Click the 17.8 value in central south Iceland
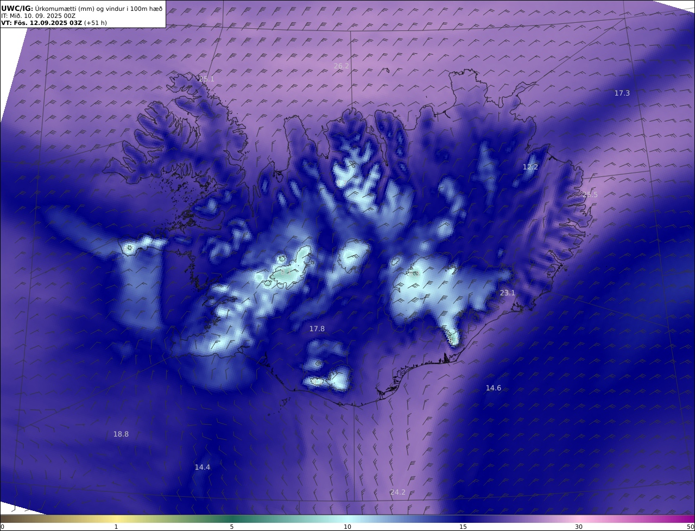This screenshot has width=695, height=531. tap(317, 329)
